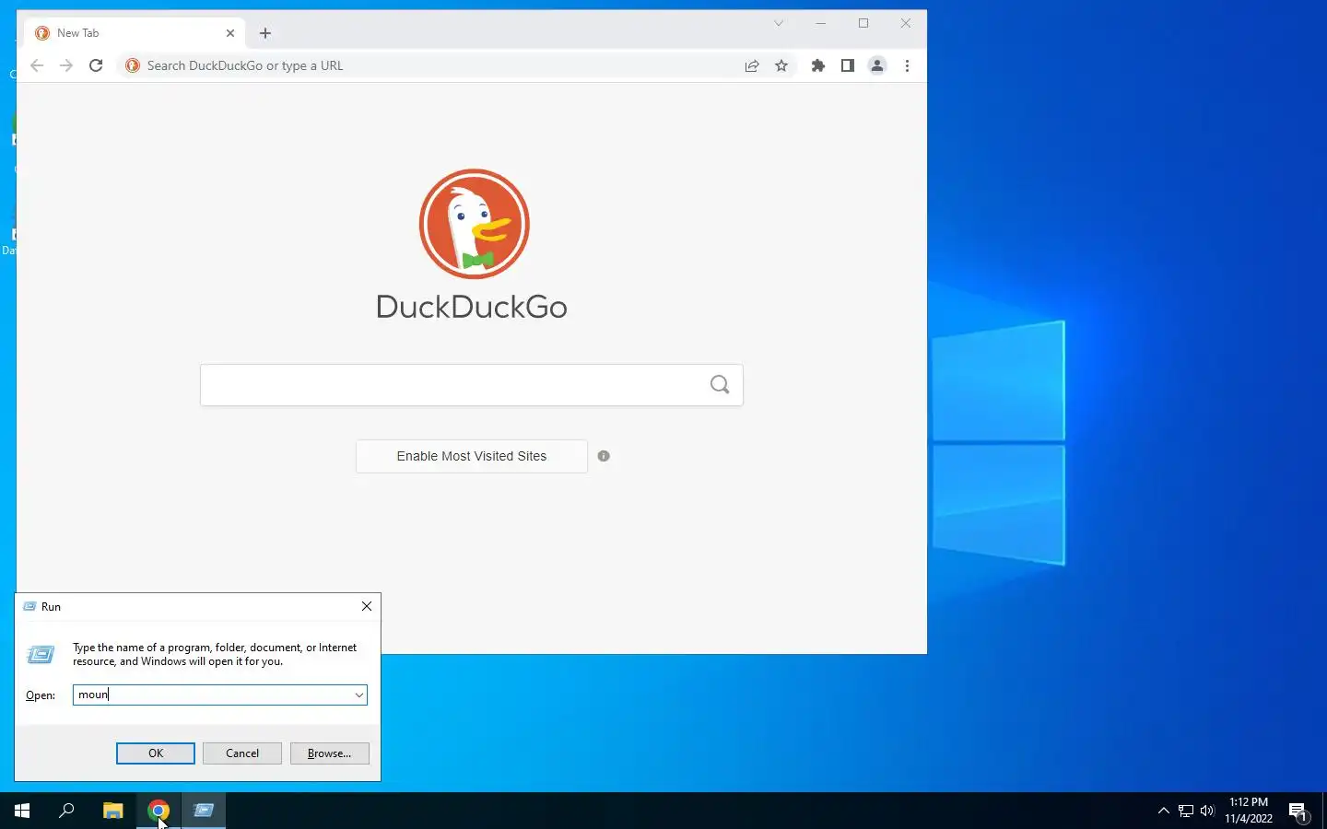Minimize the browser window
The height and width of the screenshot is (829, 1327).
[820, 23]
